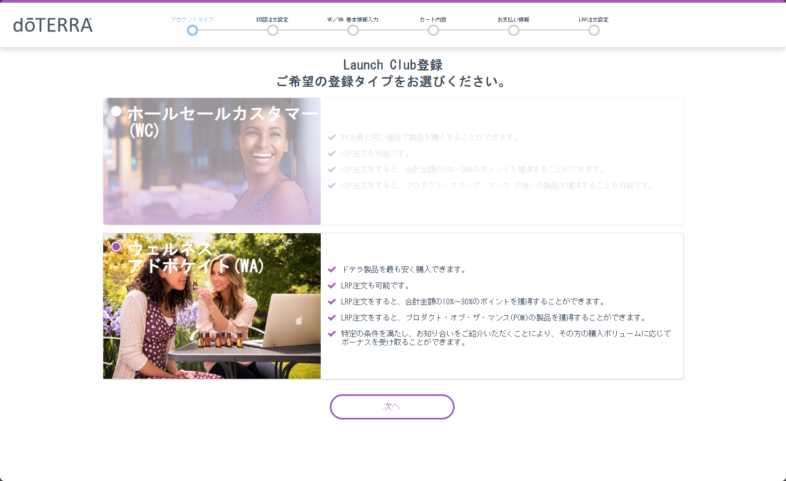786x481 pixels.
Task: Click checkmark beside WA会員と同じ価格 line
Action: 332,138
